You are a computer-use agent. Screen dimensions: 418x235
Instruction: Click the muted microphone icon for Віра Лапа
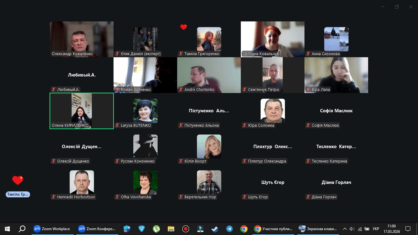pyautogui.click(x=308, y=90)
